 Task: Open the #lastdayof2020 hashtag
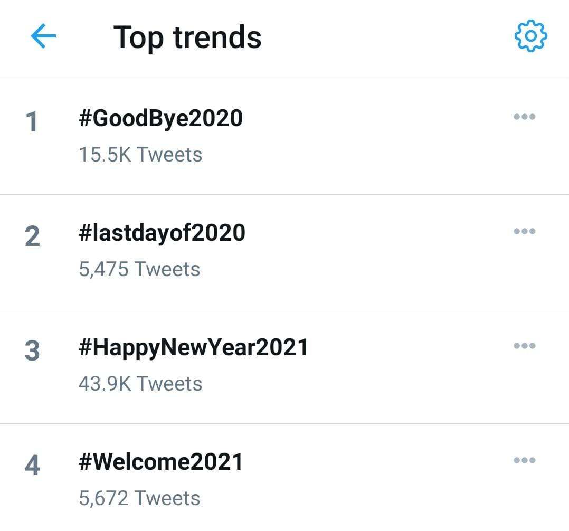tap(162, 233)
